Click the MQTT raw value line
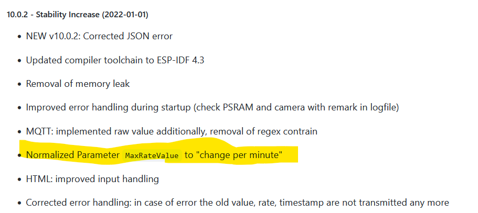This screenshot has width=478, height=213. coord(172,131)
